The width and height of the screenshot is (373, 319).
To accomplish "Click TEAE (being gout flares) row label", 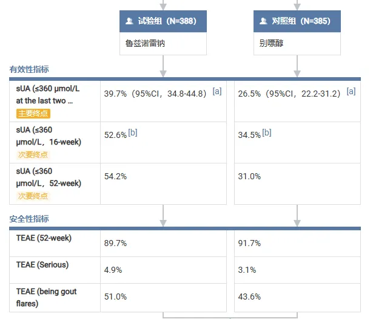I will (x=47, y=297).
